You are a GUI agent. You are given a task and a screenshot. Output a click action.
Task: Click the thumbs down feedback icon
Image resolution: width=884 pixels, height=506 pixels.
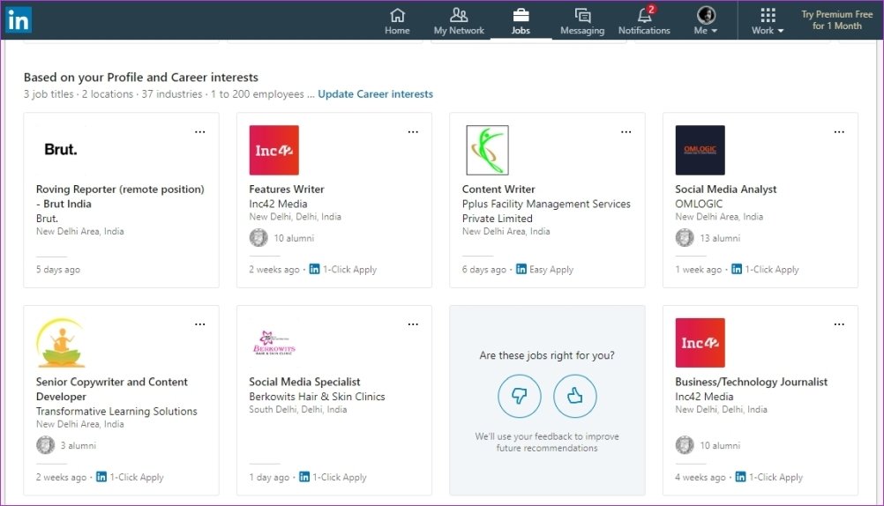tap(520, 396)
